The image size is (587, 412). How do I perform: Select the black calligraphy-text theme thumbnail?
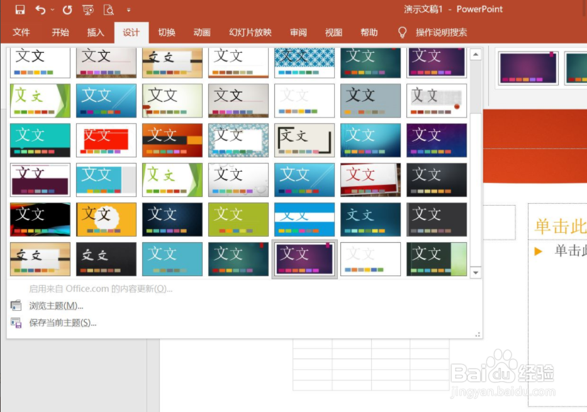(106, 259)
